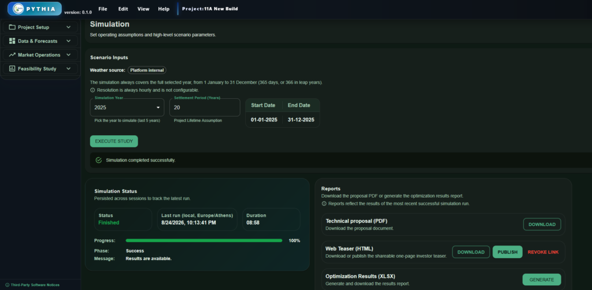Click the Reports panel heading
Viewport: 592px width, 290px height.
pos(331,188)
